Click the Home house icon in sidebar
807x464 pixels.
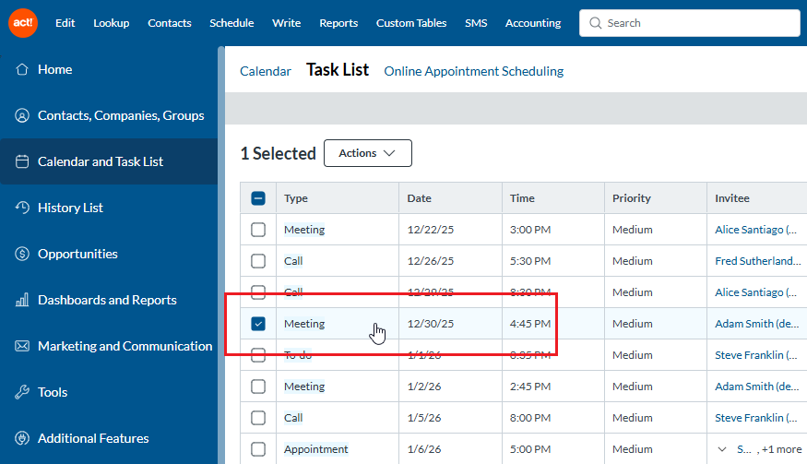pos(21,69)
